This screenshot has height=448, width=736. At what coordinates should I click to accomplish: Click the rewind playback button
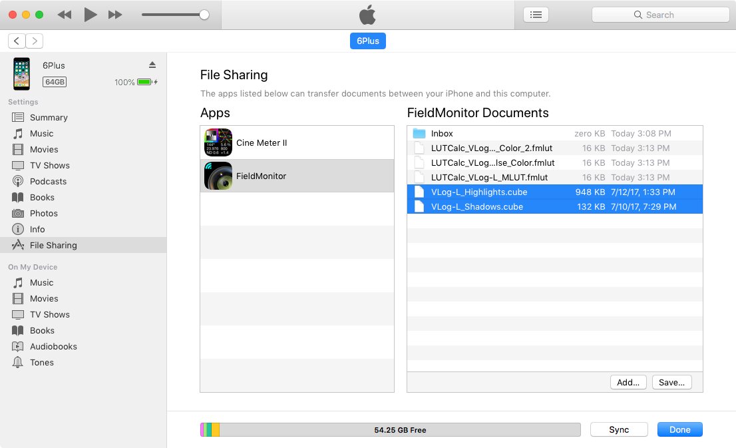[x=65, y=15]
